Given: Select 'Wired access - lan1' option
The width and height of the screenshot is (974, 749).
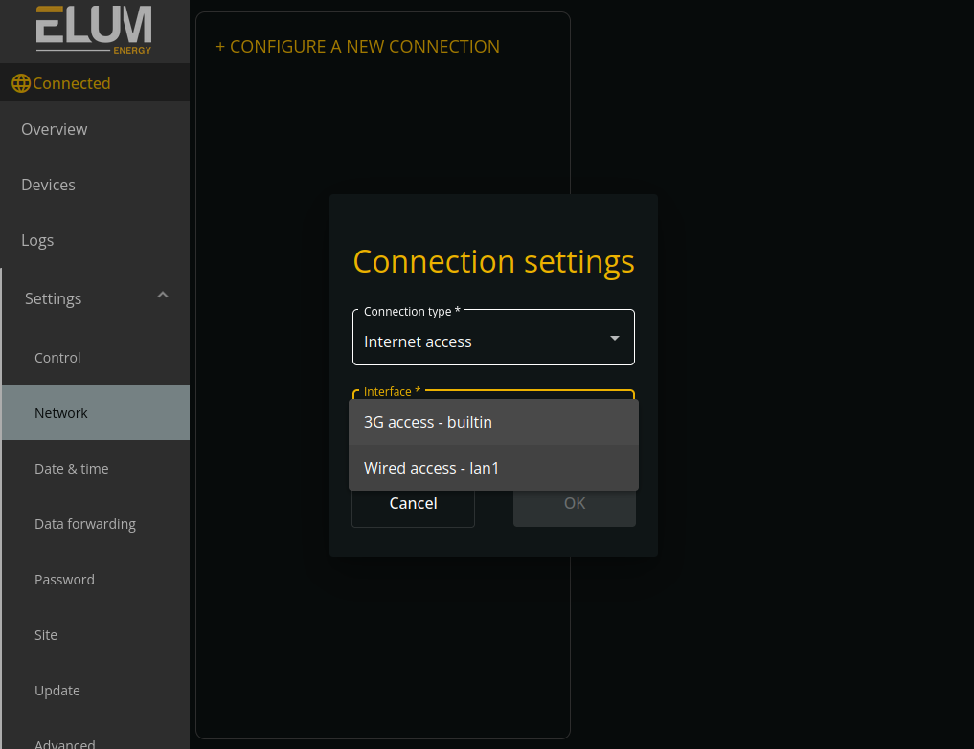Looking at the screenshot, I should tap(494, 468).
